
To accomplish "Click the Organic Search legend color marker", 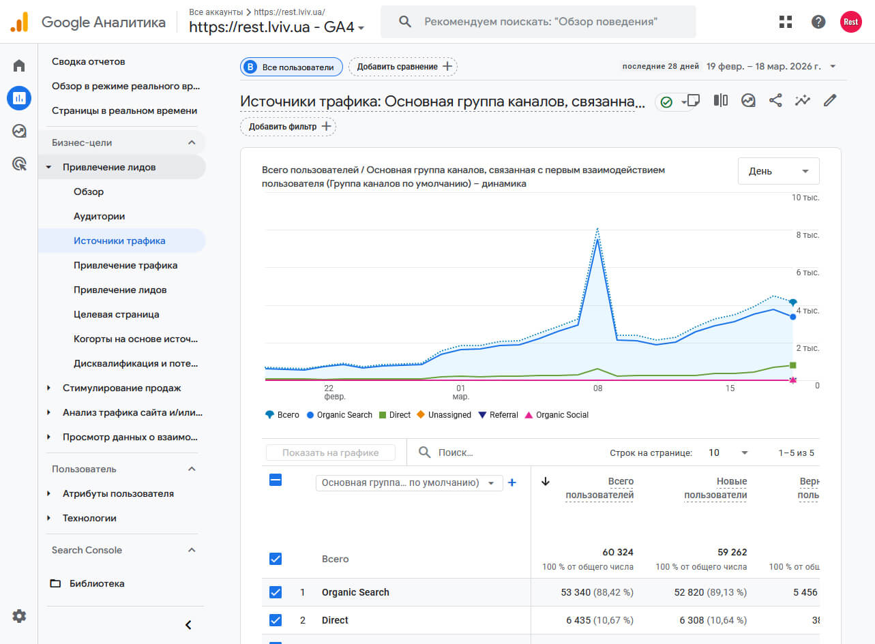I will coord(310,415).
